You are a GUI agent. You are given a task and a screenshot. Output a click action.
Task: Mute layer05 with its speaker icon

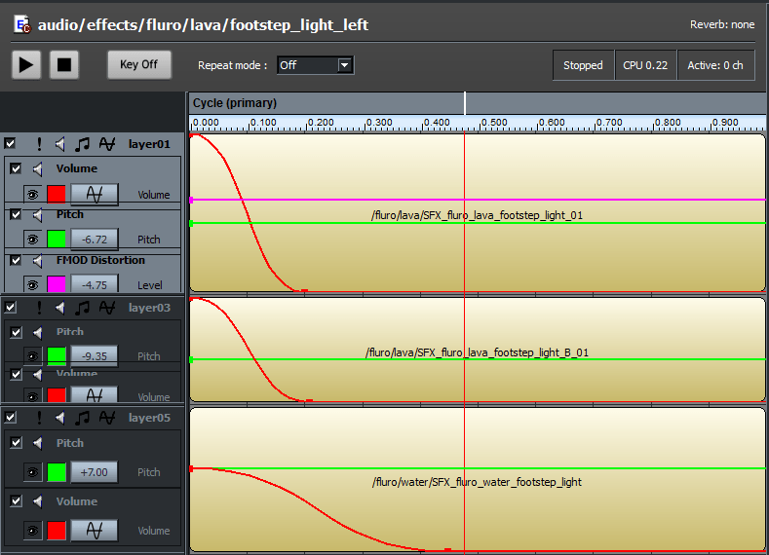coord(60,418)
